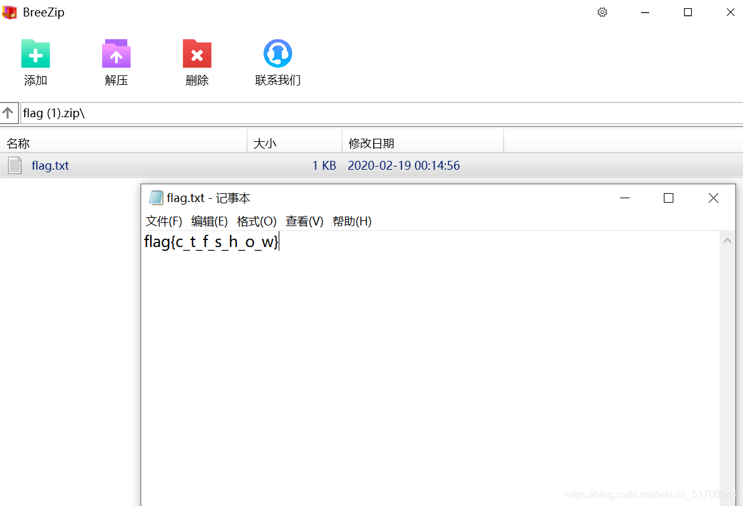Click the flag.txt file icon in list
743x506 pixels.
click(x=15, y=165)
